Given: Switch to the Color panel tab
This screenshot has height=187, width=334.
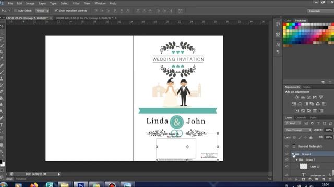Looking at the screenshot, I should point(288,21).
